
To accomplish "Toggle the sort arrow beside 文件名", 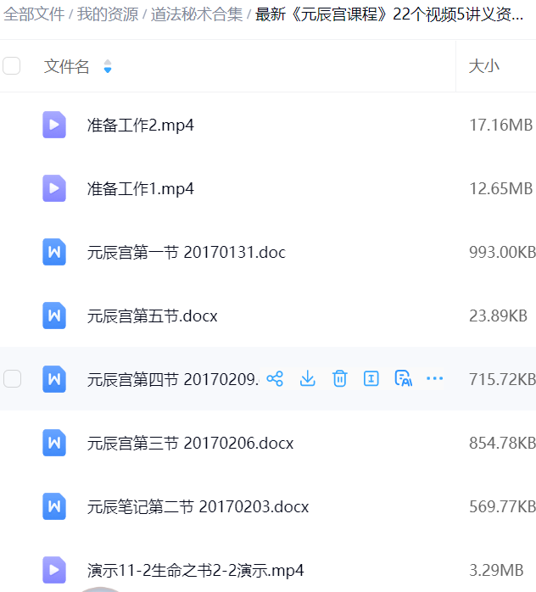I will [x=108, y=66].
